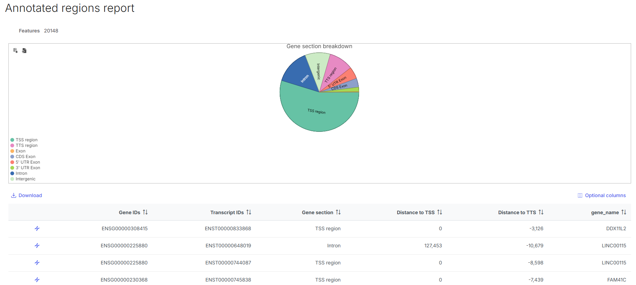The image size is (636, 285).
Task: Toggle 5' UTR Exon legend entry
Action: (x=28, y=162)
